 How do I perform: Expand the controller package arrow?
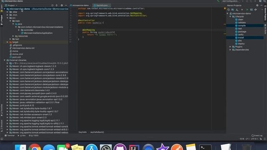19,30
